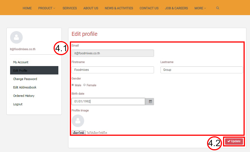The image size is (250, 152).
Task: Select Edit Profile in sidebar
Action: point(34,70)
